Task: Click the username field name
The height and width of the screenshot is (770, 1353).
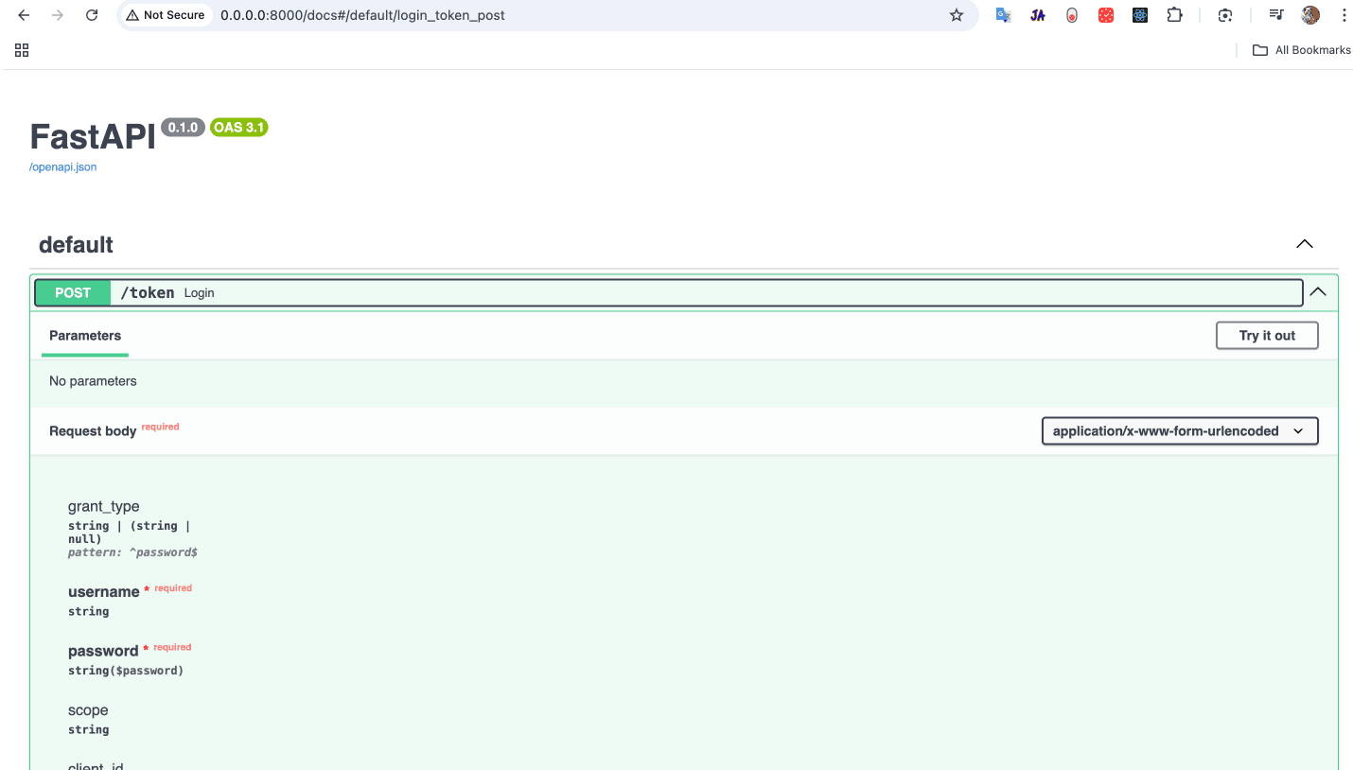Action: pyautogui.click(x=104, y=592)
